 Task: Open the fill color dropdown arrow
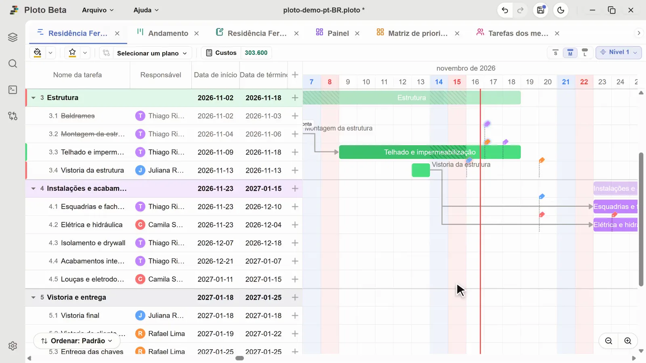tap(50, 53)
